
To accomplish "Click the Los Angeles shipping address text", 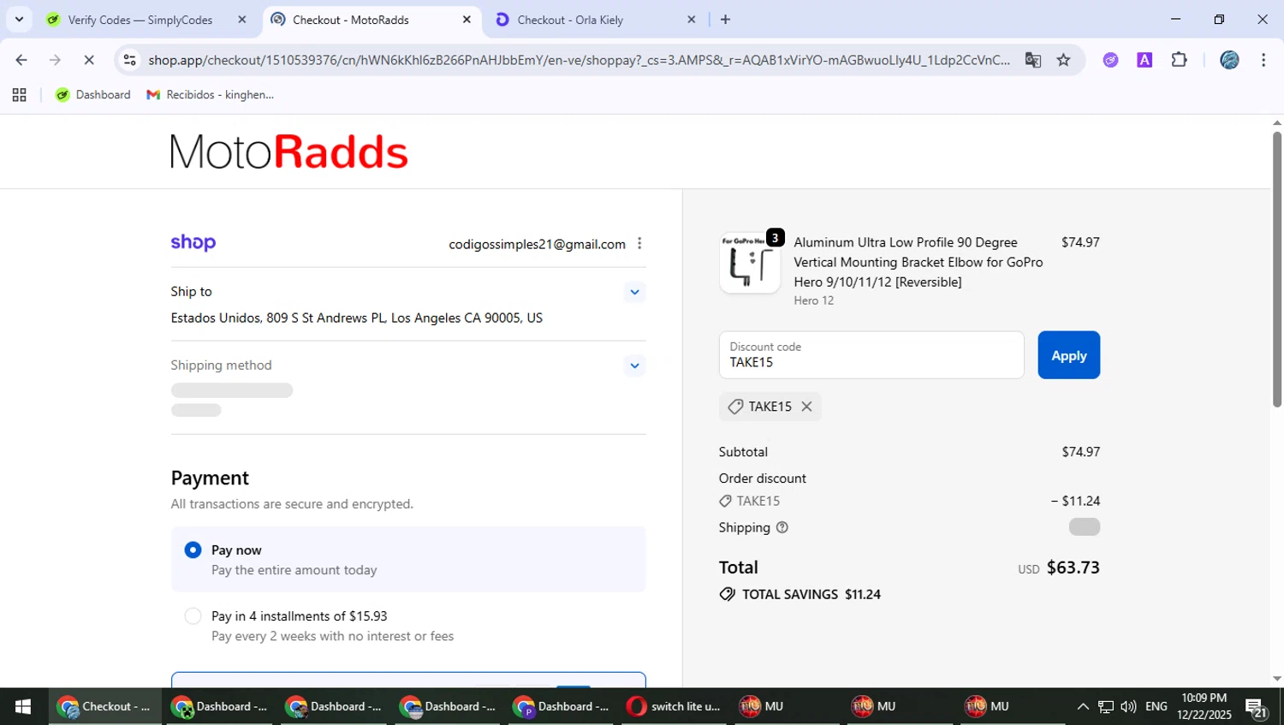I will (356, 318).
